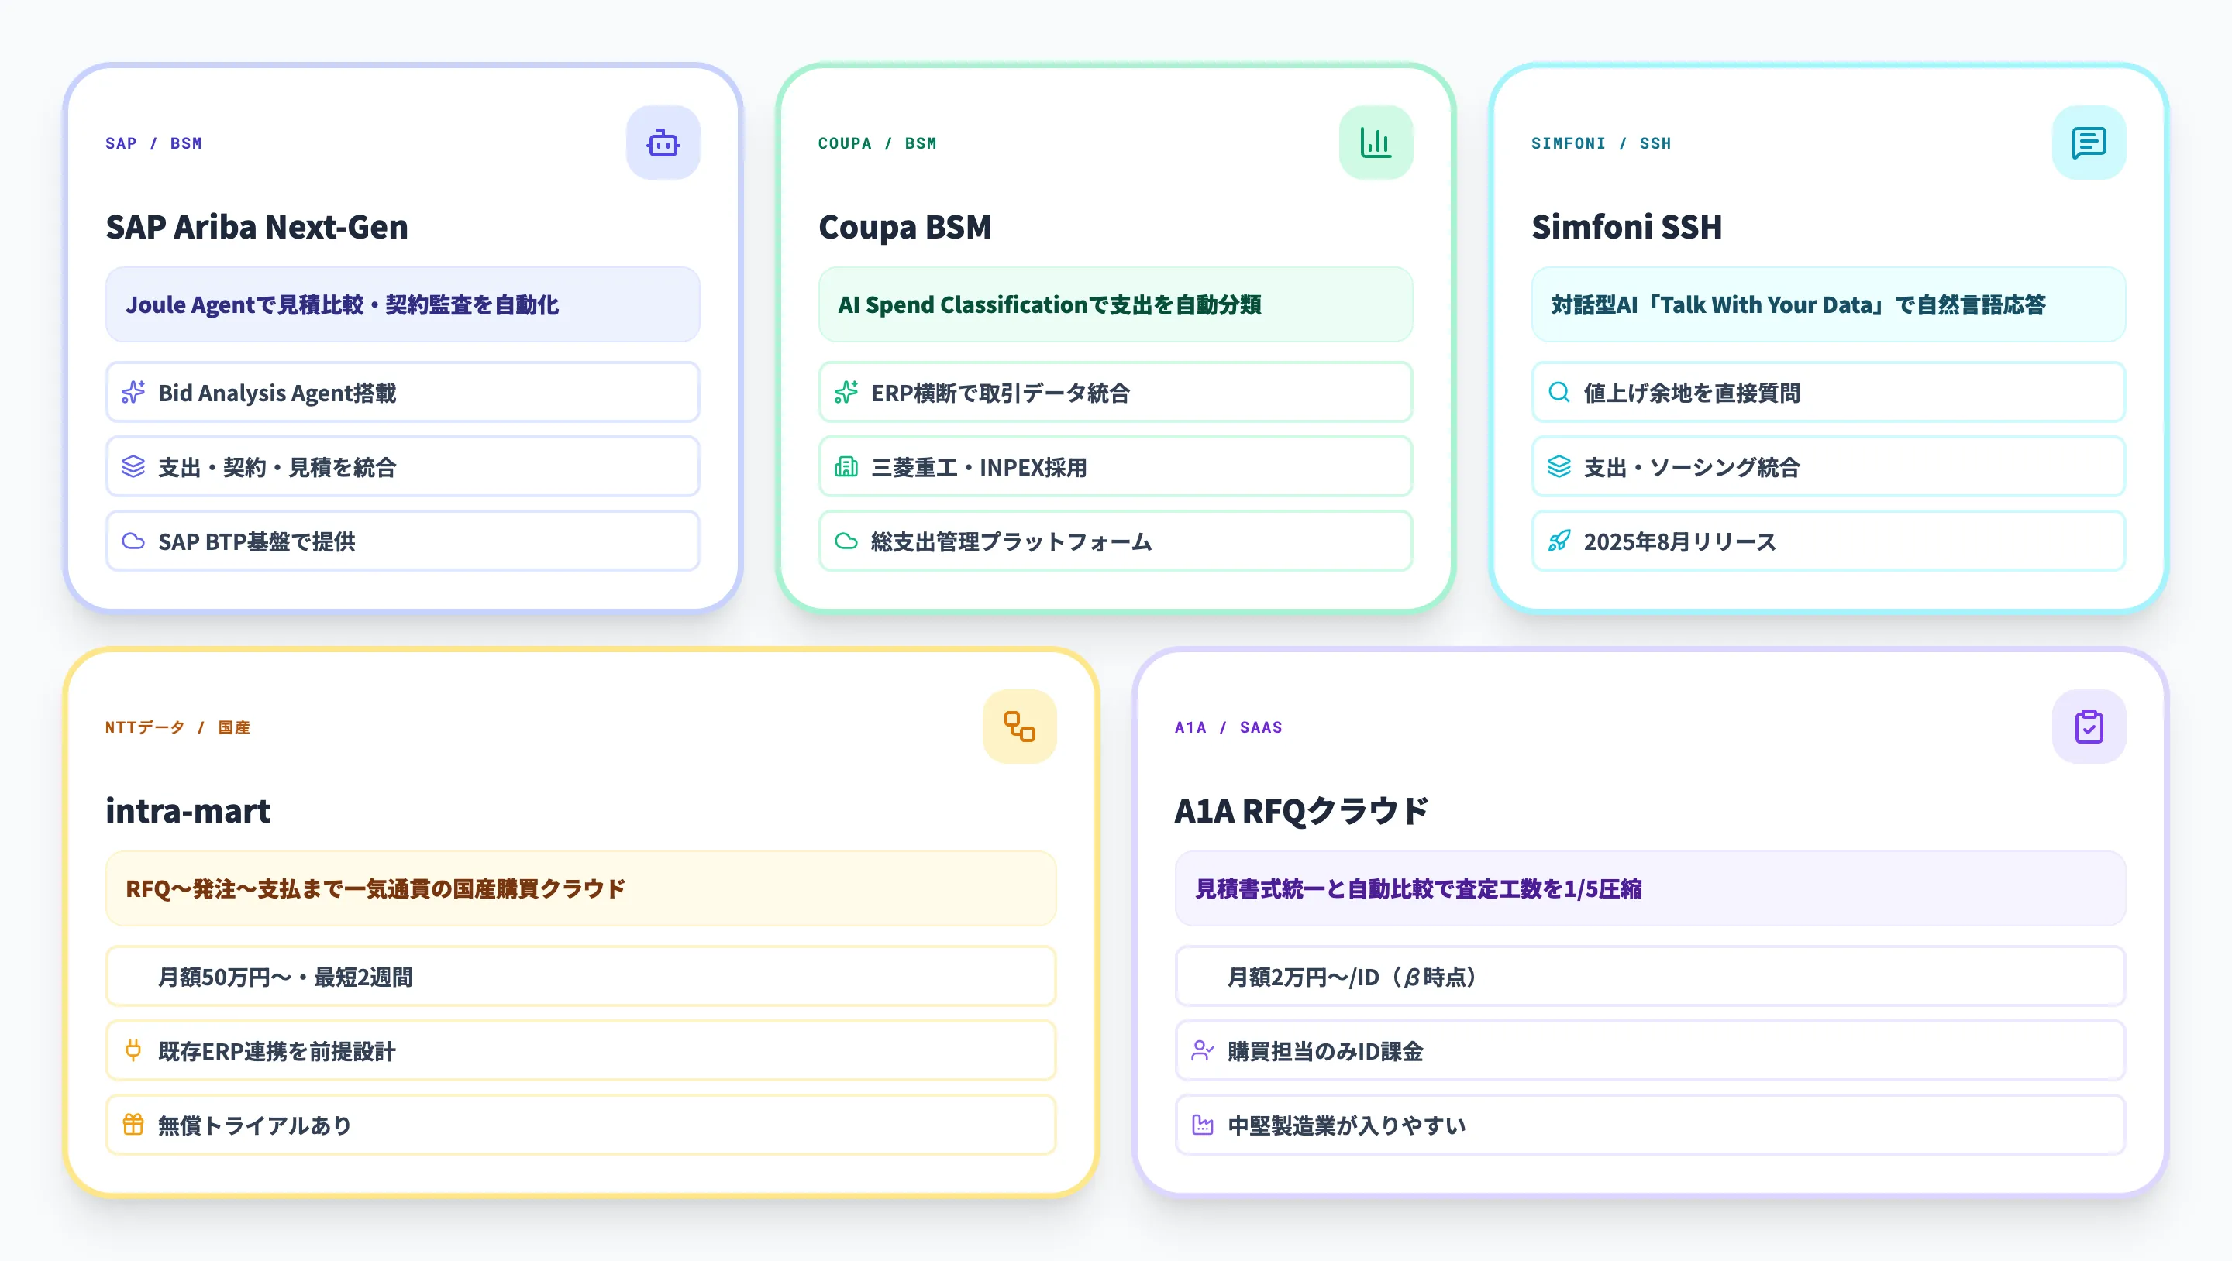Click search icon beside 値上げ余地を直接質問

pos(1559,393)
